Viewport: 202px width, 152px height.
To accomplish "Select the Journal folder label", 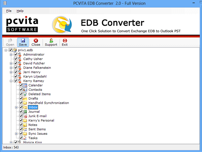I will pyautogui.click(x=34, y=111).
